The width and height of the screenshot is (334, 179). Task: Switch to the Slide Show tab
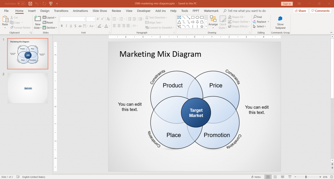100,11
